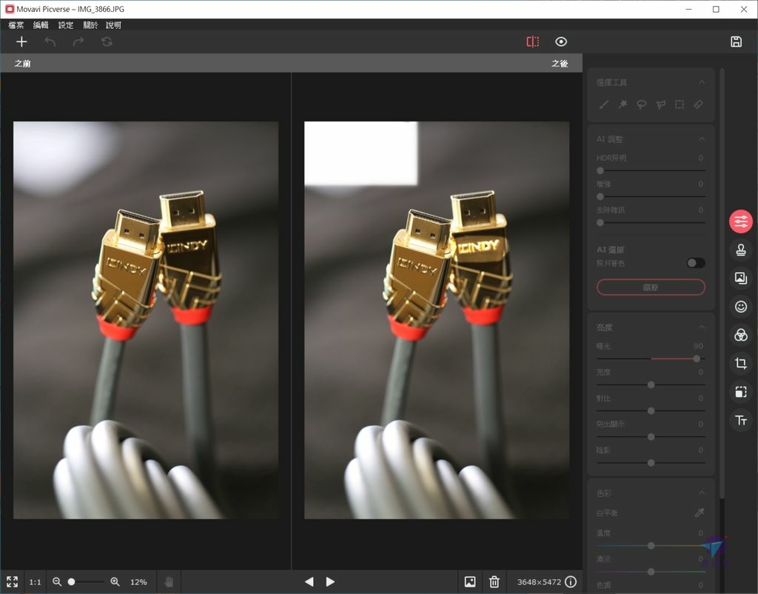
Task: Open the face retouch smiley tool
Action: (x=740, y=307)
